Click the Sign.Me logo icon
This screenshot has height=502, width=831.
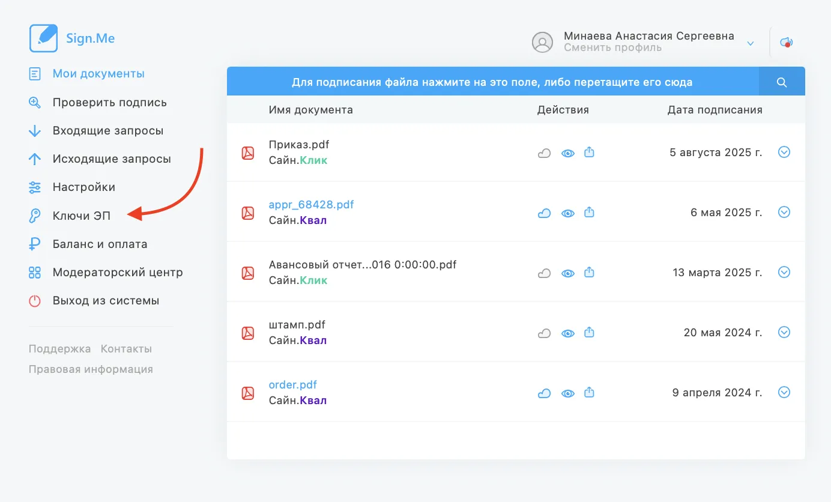click(43, 38)
